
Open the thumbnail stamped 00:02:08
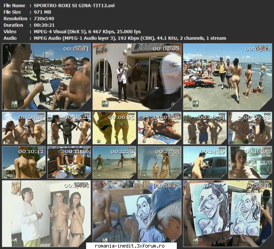point(137,77)
